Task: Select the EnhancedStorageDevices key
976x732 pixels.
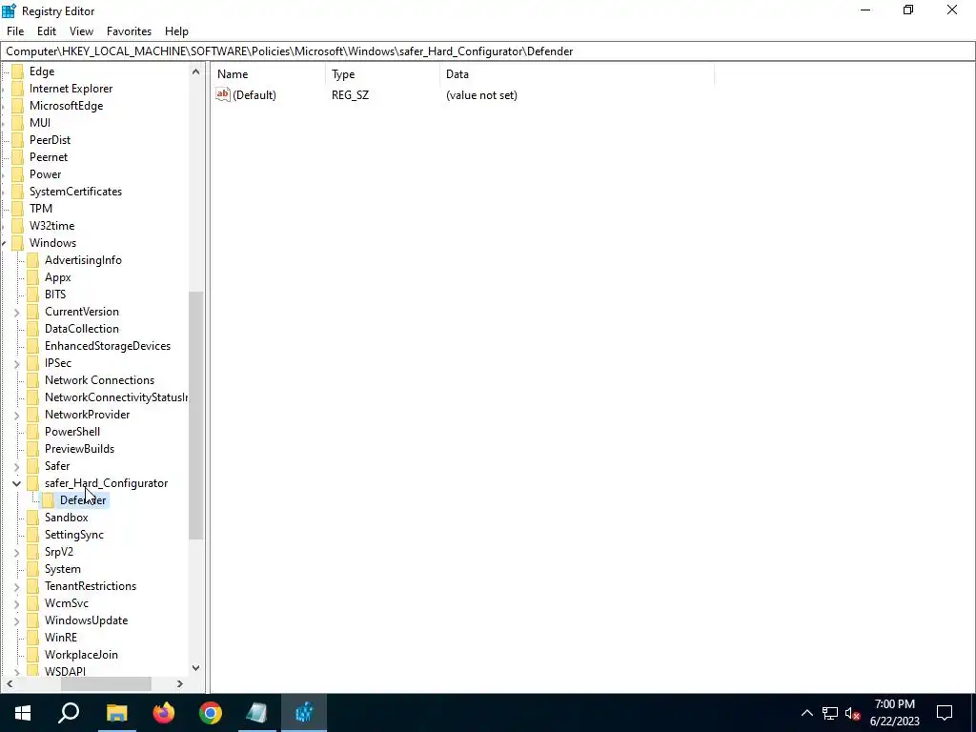Action: (x=108, y=346)
